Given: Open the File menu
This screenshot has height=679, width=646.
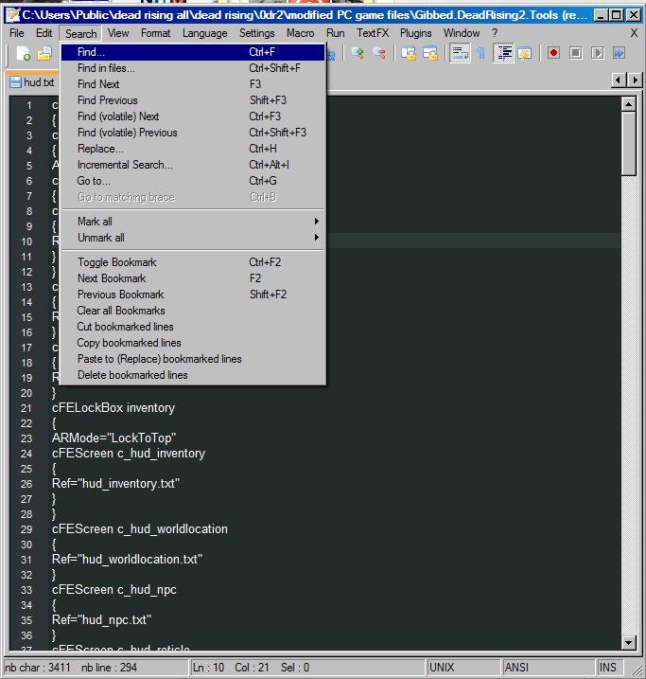Looking at the screenshot, I should click(17, 33).
